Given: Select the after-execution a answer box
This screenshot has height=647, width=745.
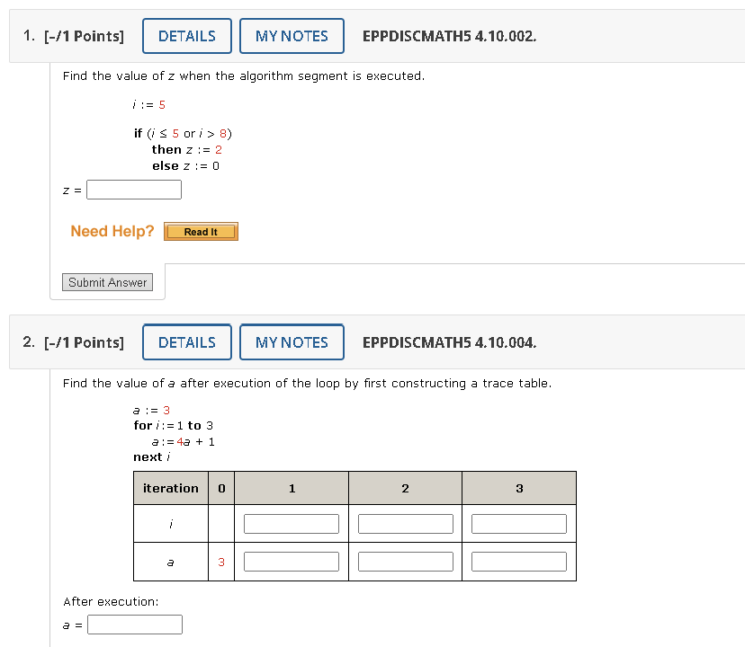Looking at the screenshot, I should tap(134, 624).
